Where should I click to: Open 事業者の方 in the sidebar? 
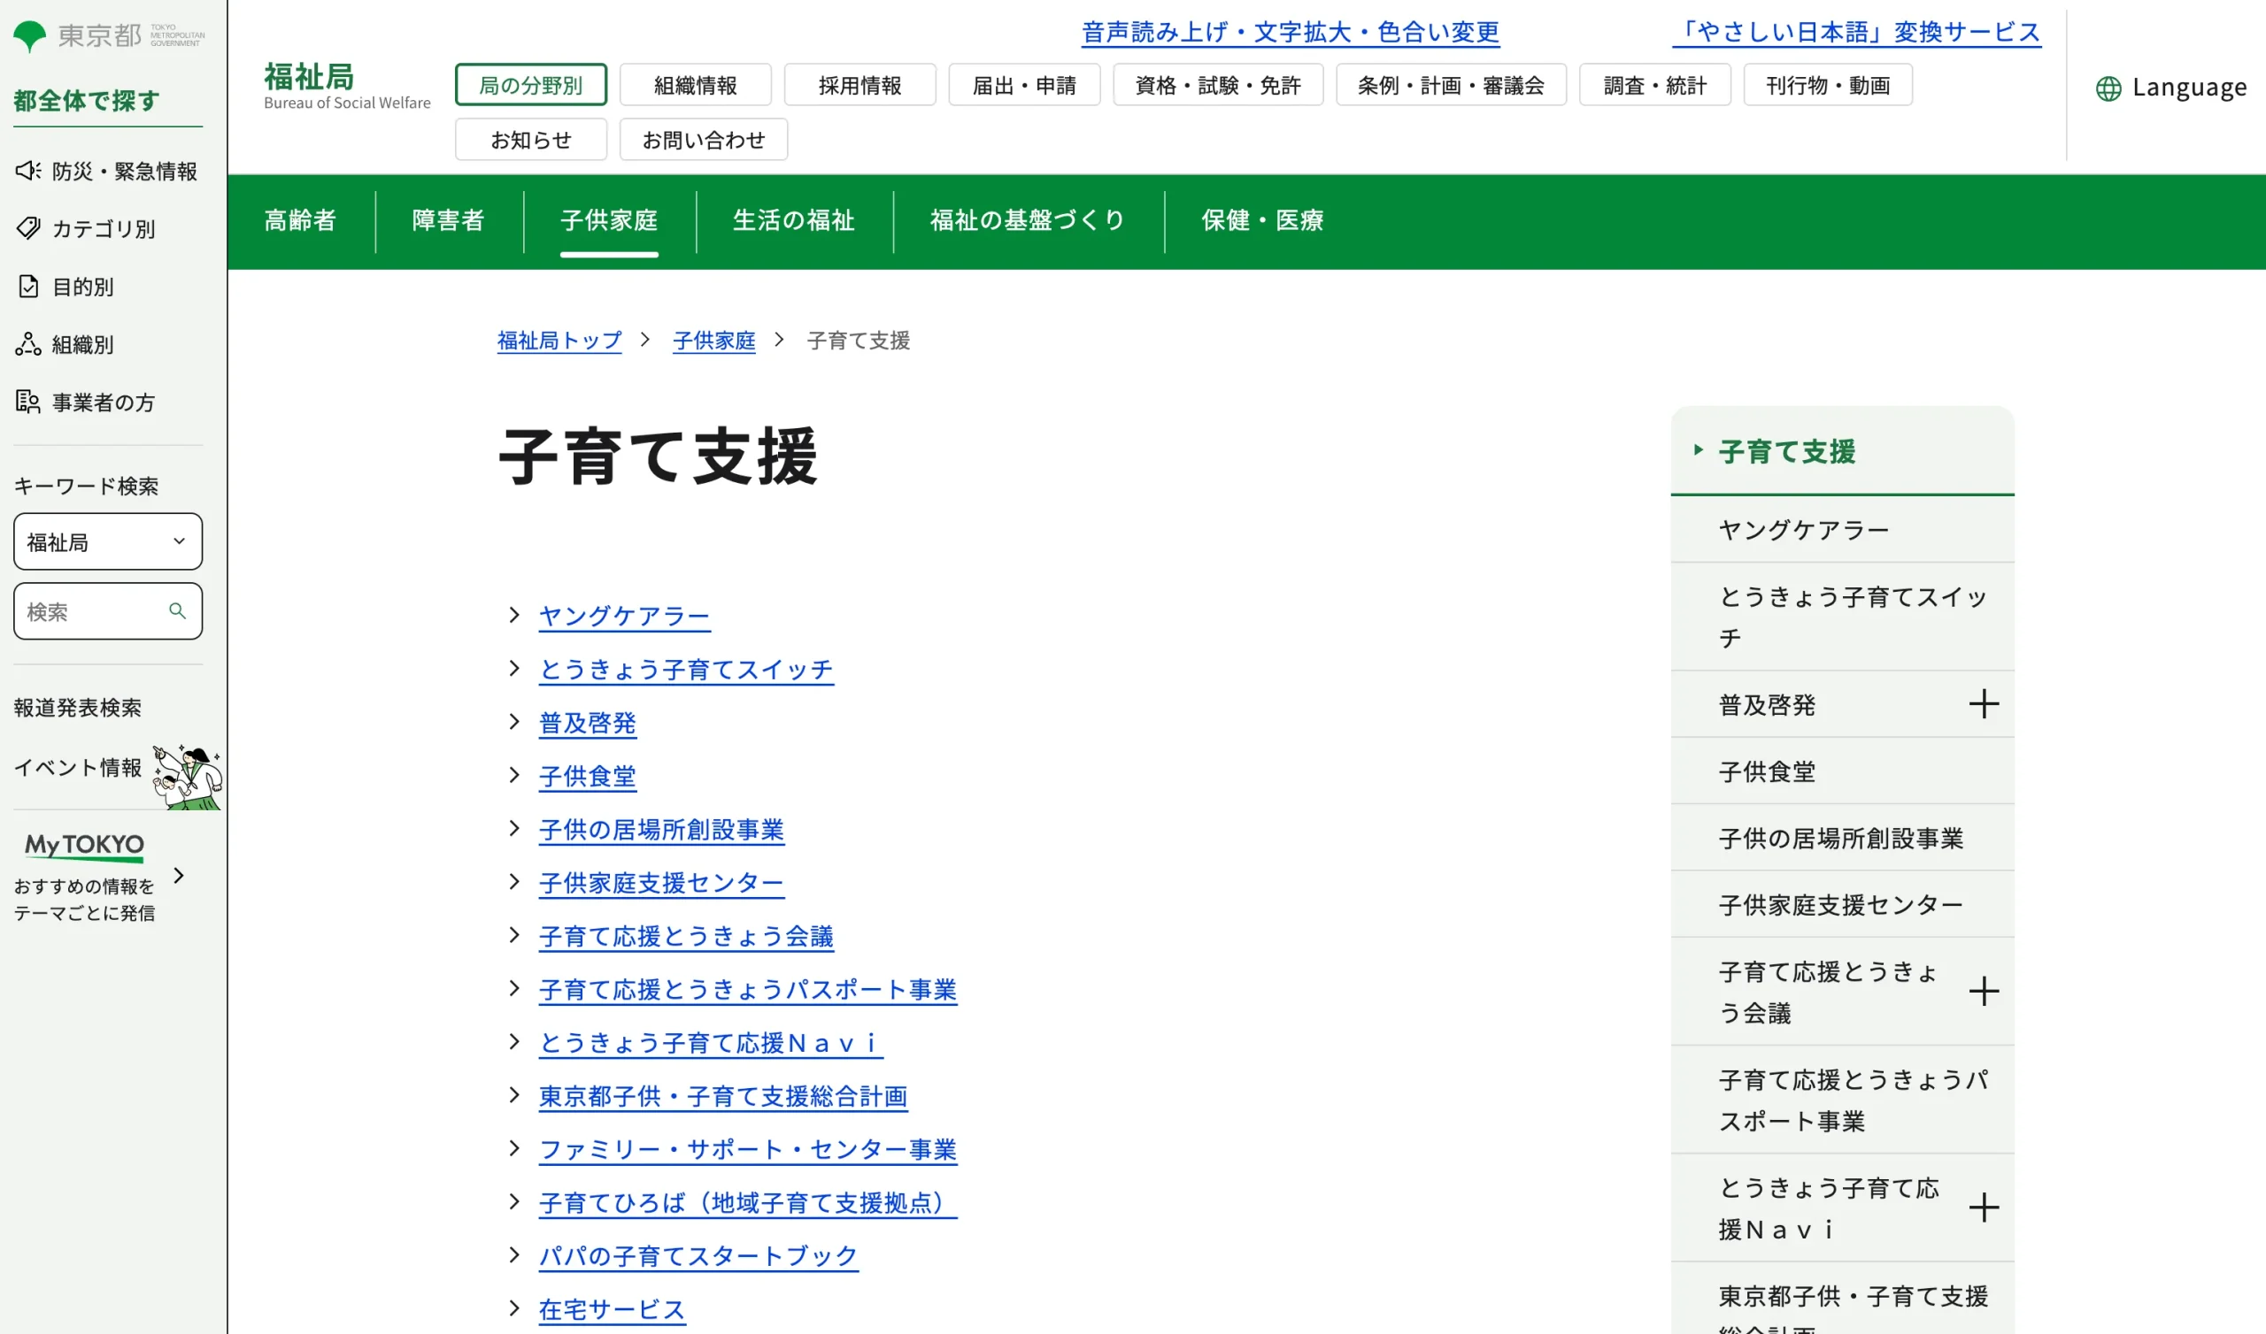(x=87, y=402)
